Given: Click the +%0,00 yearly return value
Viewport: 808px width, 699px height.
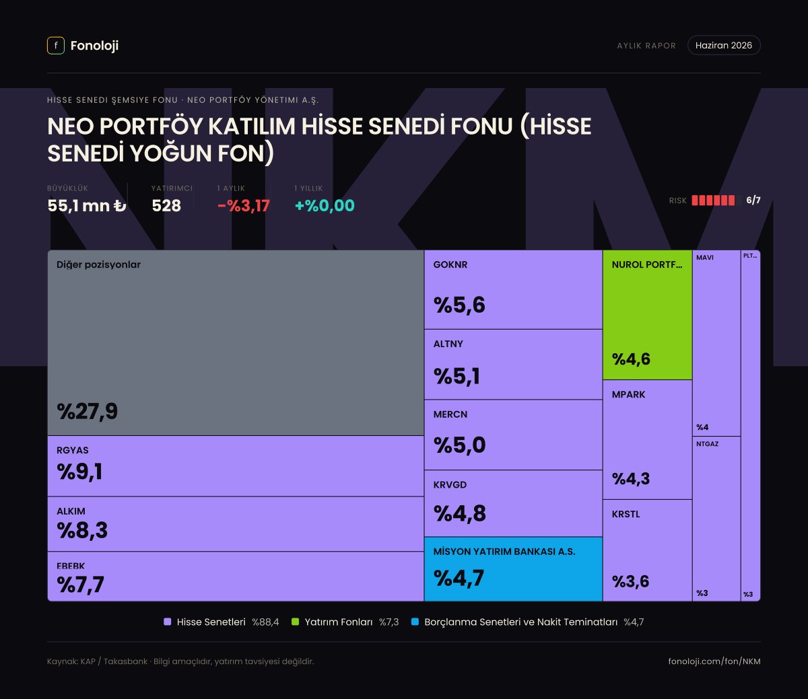Looking at the screenshot, I should [x=325, y=206].
